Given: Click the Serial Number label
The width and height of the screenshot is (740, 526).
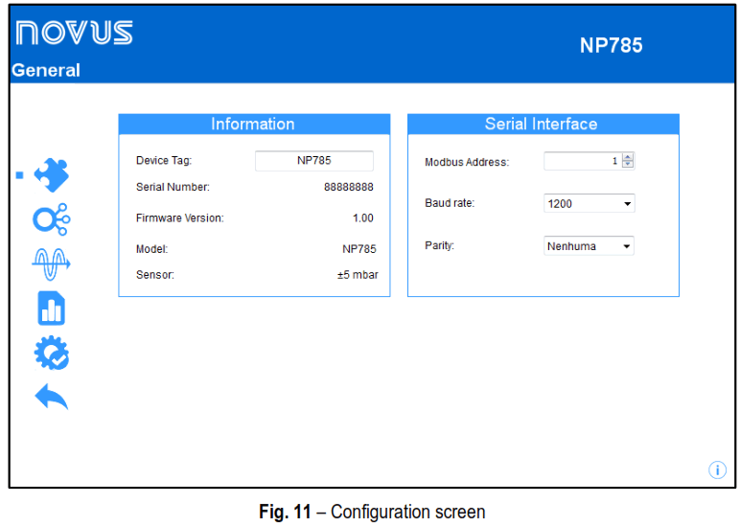Looking at the screenshot, I should (x=173, y=187).
